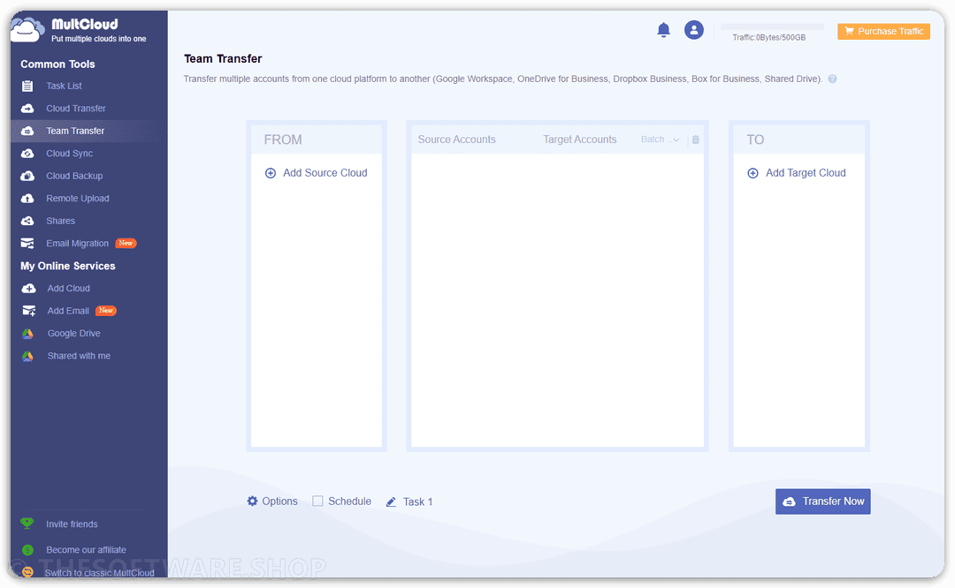The height and width of the screenshot is (588, 955).
Task: Open transfer Options
Action: [x=279, y=501]
